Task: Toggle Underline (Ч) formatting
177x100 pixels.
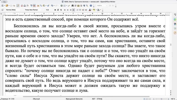Action: point(61,10)
